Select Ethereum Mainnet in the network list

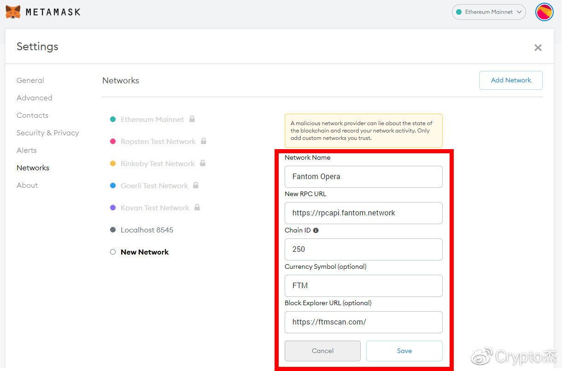[152, 119]
